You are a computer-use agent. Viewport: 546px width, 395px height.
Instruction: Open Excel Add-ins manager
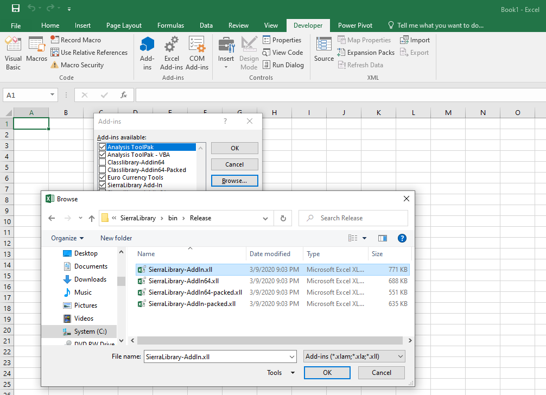172,53
